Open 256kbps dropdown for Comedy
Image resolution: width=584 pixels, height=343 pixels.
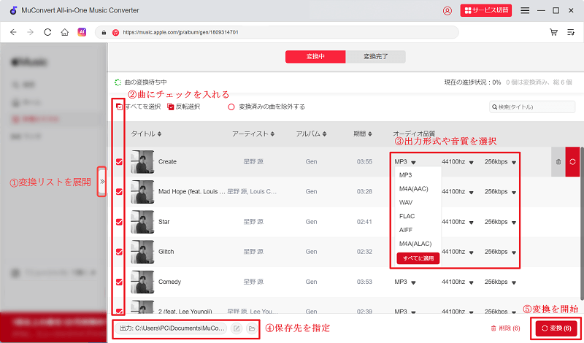500,282
